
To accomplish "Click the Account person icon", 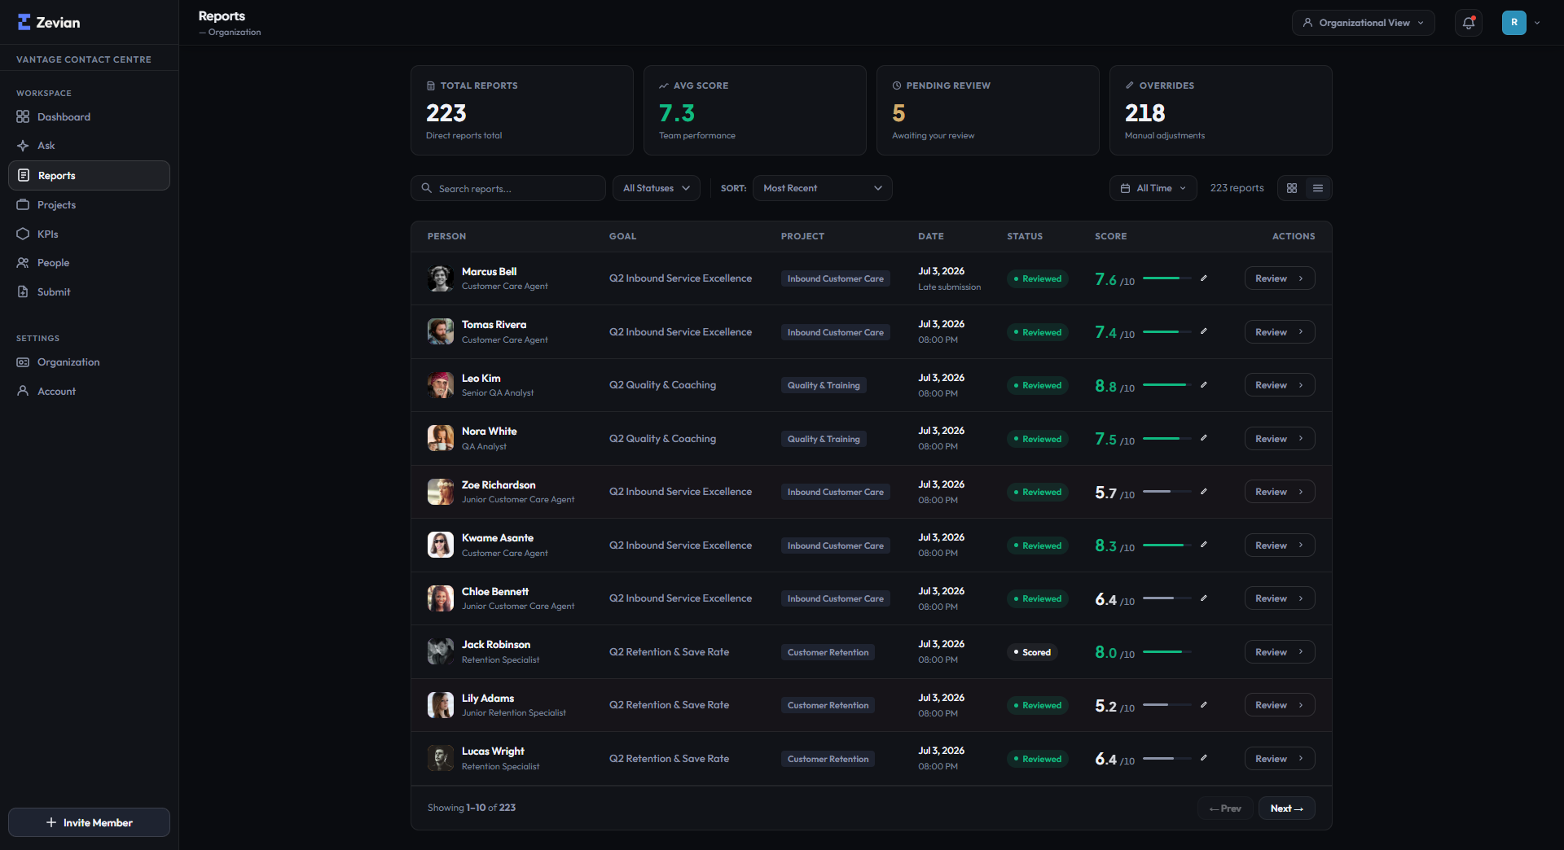I will click(23, 391).
